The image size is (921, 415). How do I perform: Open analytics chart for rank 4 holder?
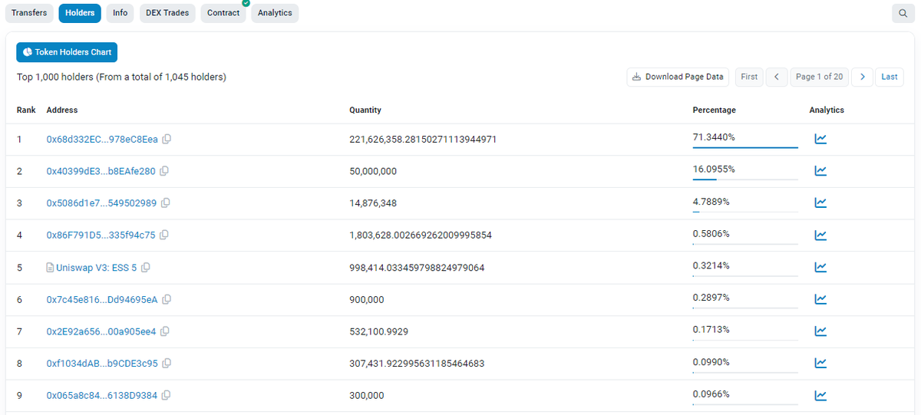click(820, 235)
